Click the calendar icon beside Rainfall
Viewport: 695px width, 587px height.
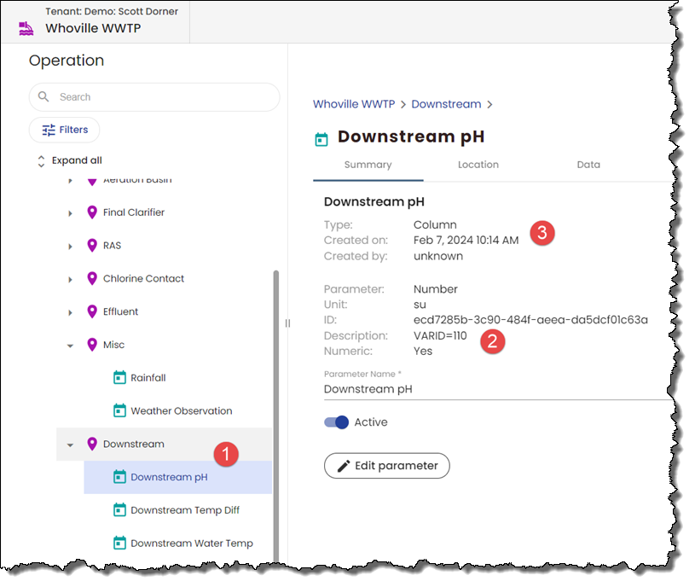[x=119, y=378]
